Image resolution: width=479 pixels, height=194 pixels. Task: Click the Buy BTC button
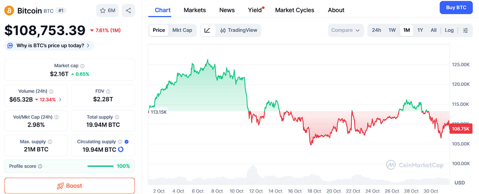click(x=456, y=8)
